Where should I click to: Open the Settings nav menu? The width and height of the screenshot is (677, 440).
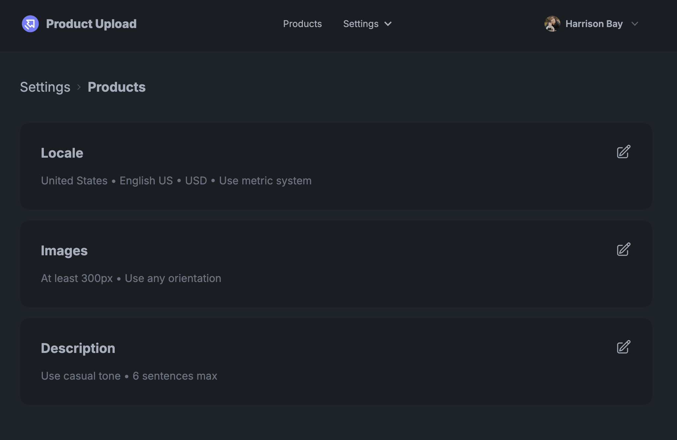[367, 24]
